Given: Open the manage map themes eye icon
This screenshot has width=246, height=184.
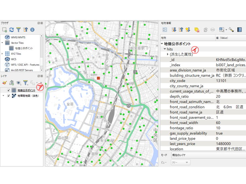Looking at the screenshot, I should click(x=18, y=83).
